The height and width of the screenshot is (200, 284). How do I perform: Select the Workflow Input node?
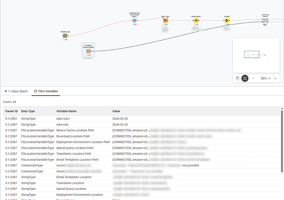pos(65,36)
